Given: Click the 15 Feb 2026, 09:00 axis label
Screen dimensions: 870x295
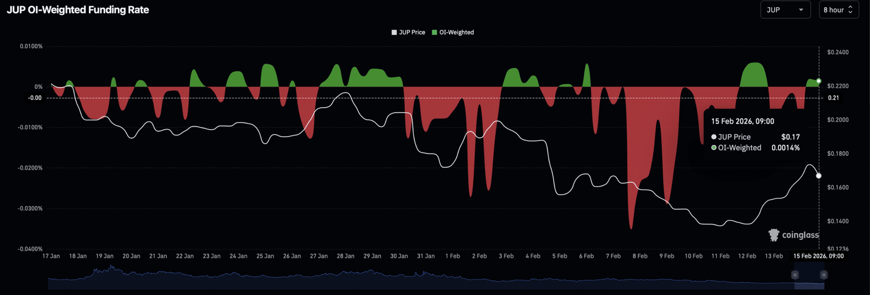Looking at the screenshot, I should click(x=818, y=256).
